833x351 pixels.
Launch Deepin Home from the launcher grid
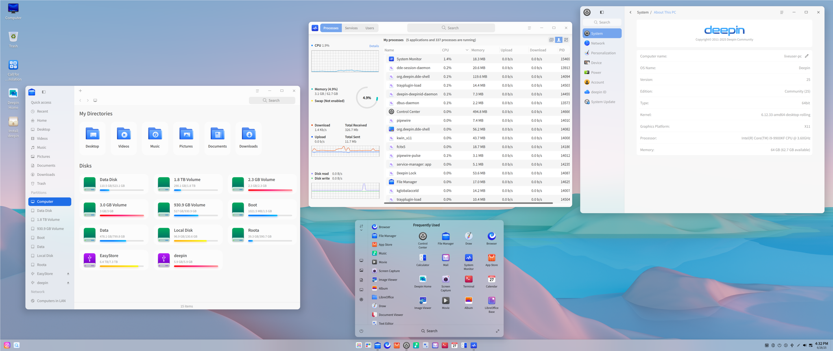point(423,281)
